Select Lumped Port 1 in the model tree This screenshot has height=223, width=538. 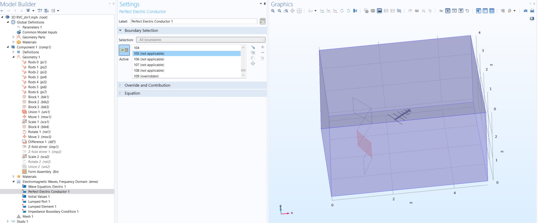pos(39,201)
